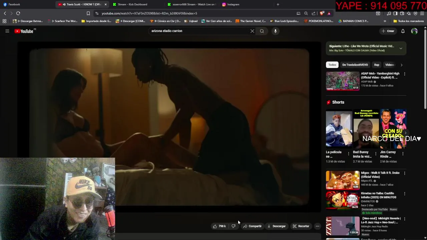Open options for ASAP Mob video
The image size is (427, 240).
(x=405, y=74)
